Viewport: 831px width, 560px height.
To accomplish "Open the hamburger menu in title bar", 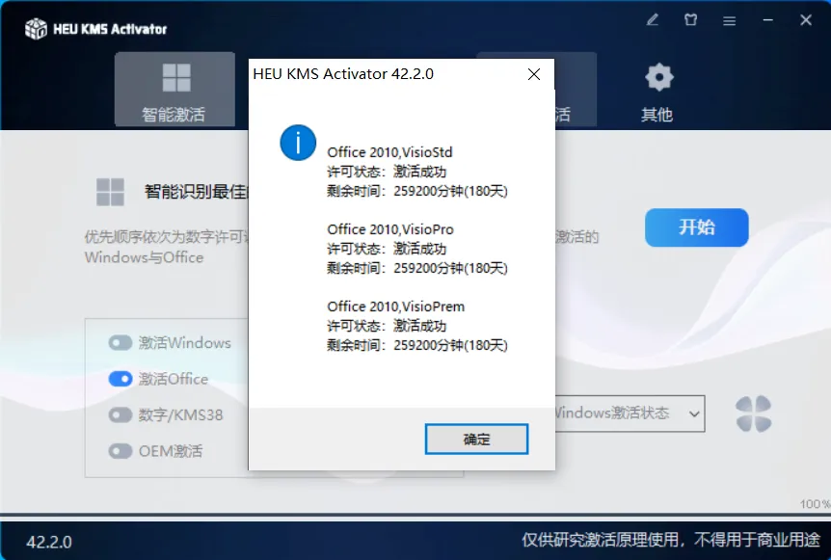I will tap(729, 20).
